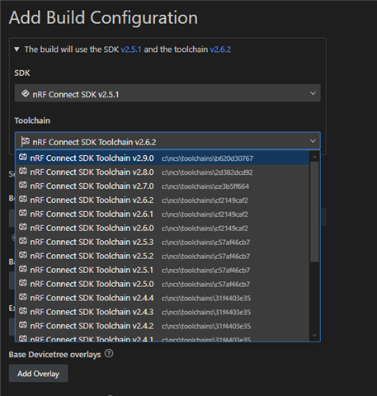Click the toolchain icon in the selected Toolchain field
This screenshot has width=377, height=396.
26,141
